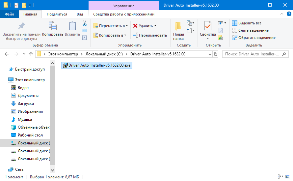Click sidebar scrollbar up arrow
This screenshot has height=181, width=293.
point(52,63)
